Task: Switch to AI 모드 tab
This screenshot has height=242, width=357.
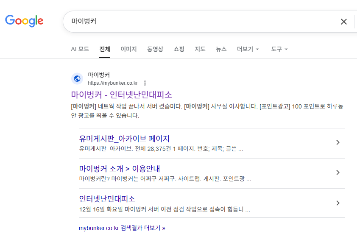Action: [80, 49]
